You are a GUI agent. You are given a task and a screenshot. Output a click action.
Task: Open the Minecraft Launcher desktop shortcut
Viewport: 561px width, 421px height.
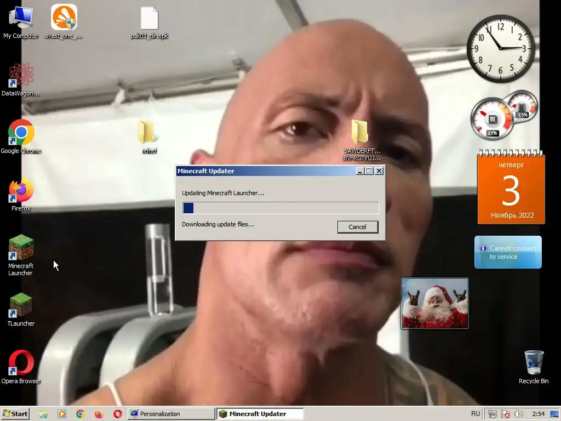click(x=21, y=255)
